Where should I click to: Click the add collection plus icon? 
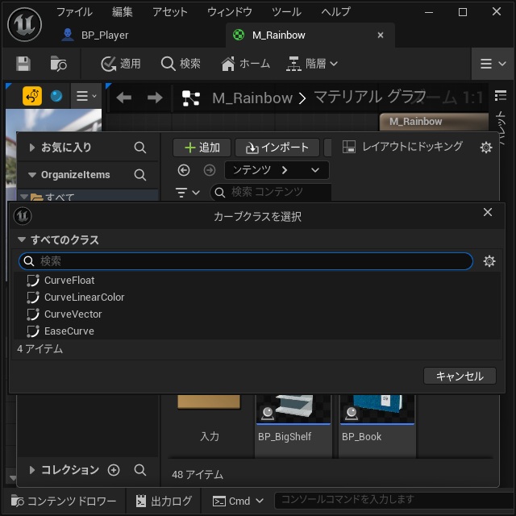click(x=114, y=470)
